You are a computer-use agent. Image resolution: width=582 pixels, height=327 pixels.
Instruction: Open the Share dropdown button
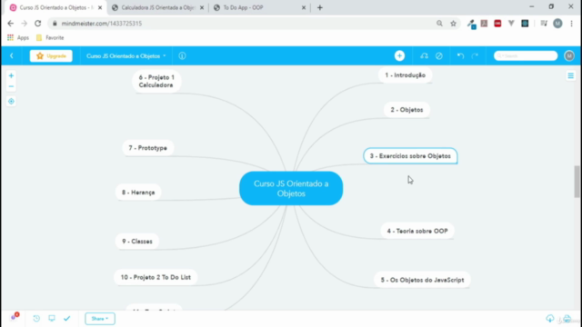100,319
